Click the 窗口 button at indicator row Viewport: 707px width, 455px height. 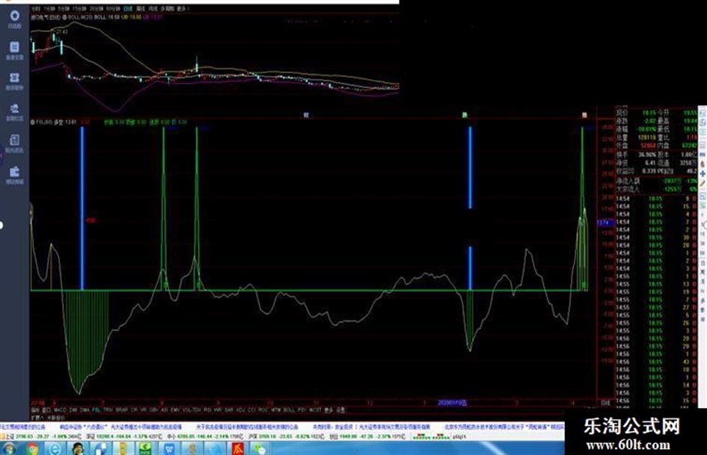[46, 410]
